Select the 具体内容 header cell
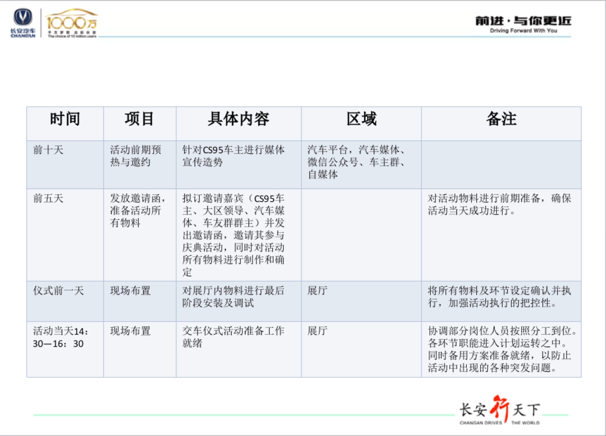The image size is (606, 436). pos(237,119)
